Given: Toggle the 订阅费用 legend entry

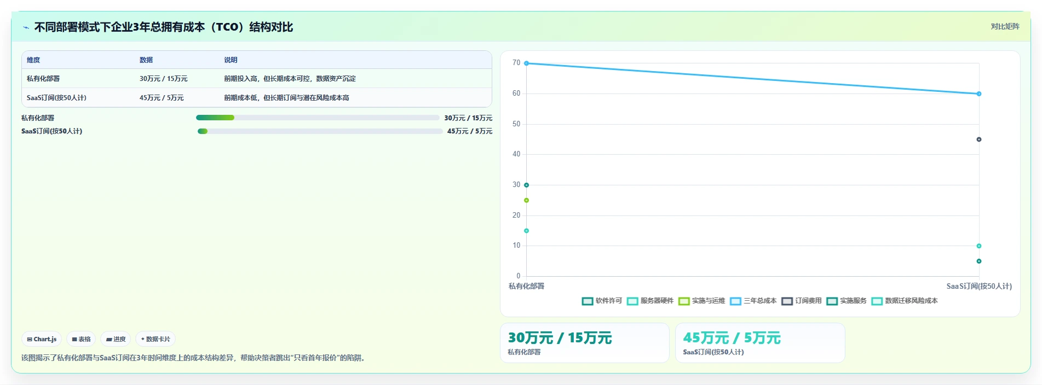Looking at the screenshot, I should 802,301.
